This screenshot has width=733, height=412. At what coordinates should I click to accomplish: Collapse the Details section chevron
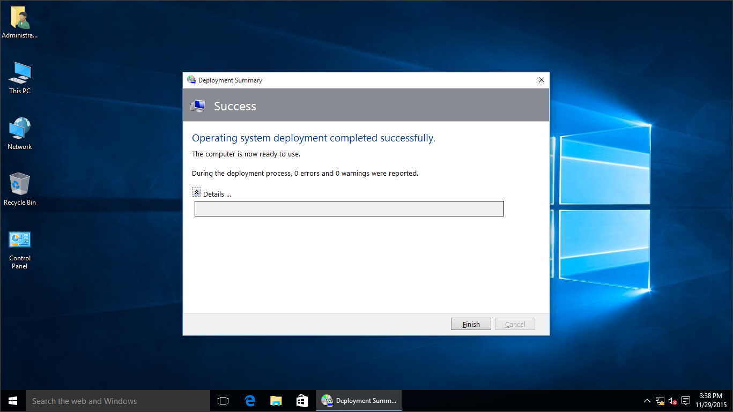point(197,192)
